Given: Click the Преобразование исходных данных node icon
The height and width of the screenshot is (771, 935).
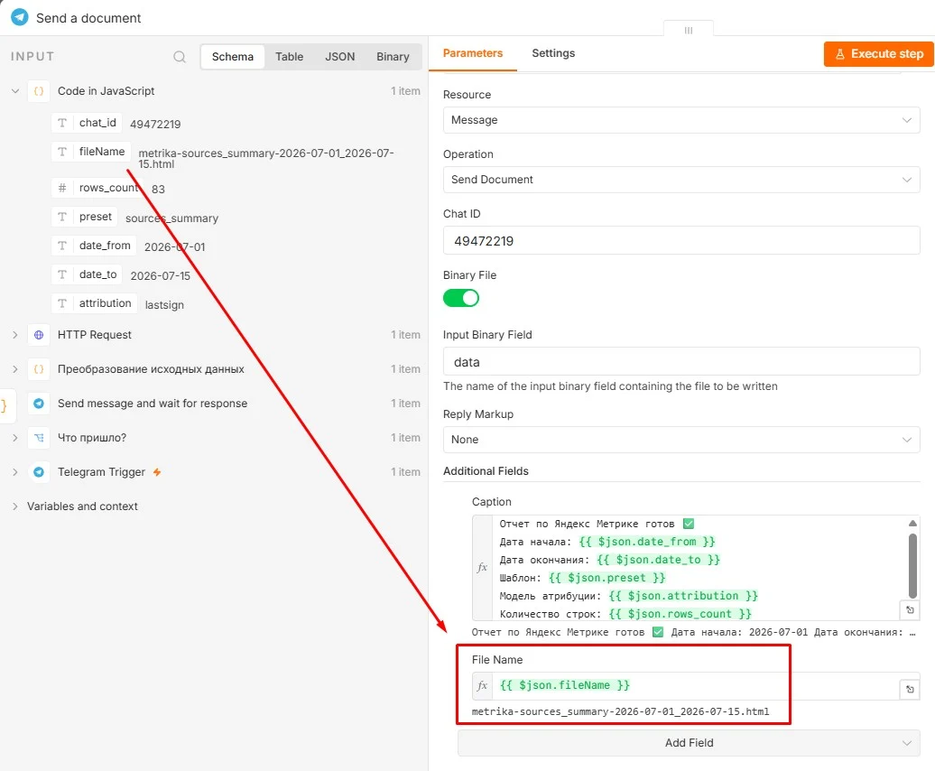Looking at the screenshot, I should click(39, 369).
